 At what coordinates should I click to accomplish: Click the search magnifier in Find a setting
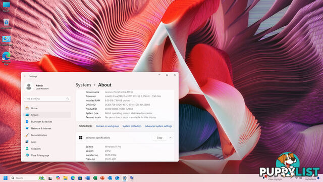pos(68,99)
